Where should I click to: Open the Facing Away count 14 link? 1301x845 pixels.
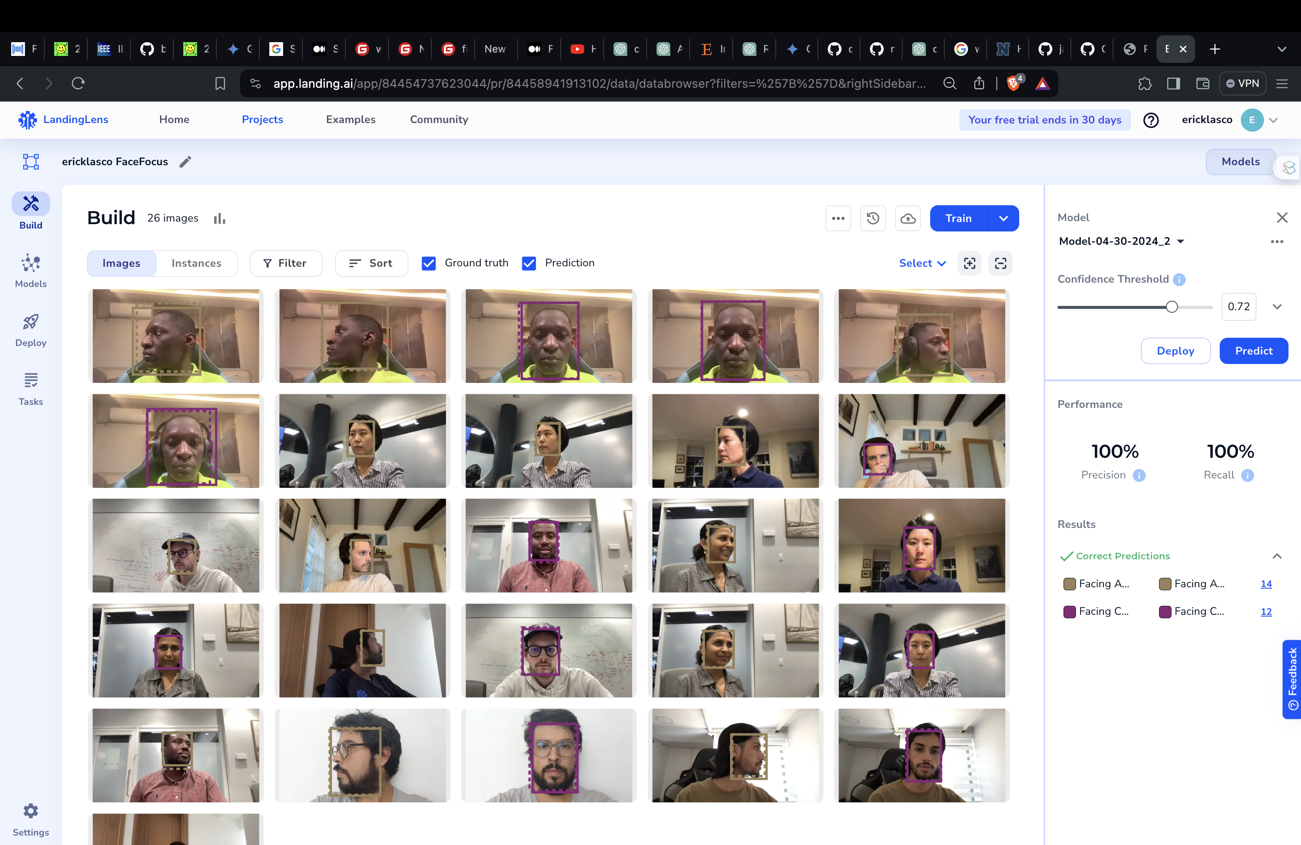[x=1265, y=584]
